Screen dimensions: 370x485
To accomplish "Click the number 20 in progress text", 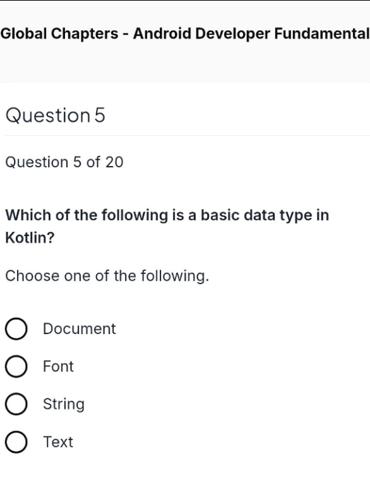I will pyautogui.click(x=114, y=162).
